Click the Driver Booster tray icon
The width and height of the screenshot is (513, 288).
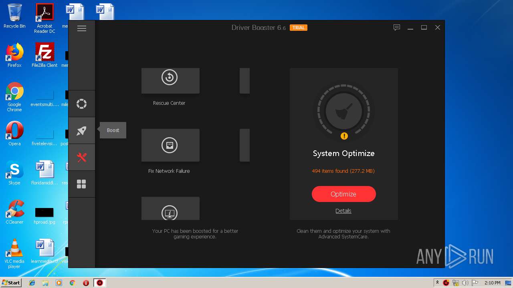tap(446, 283)
